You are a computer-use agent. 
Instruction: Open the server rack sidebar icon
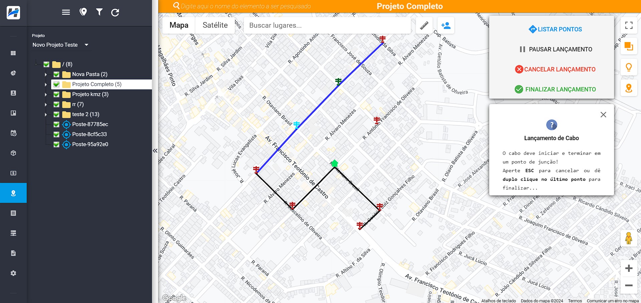13,233
